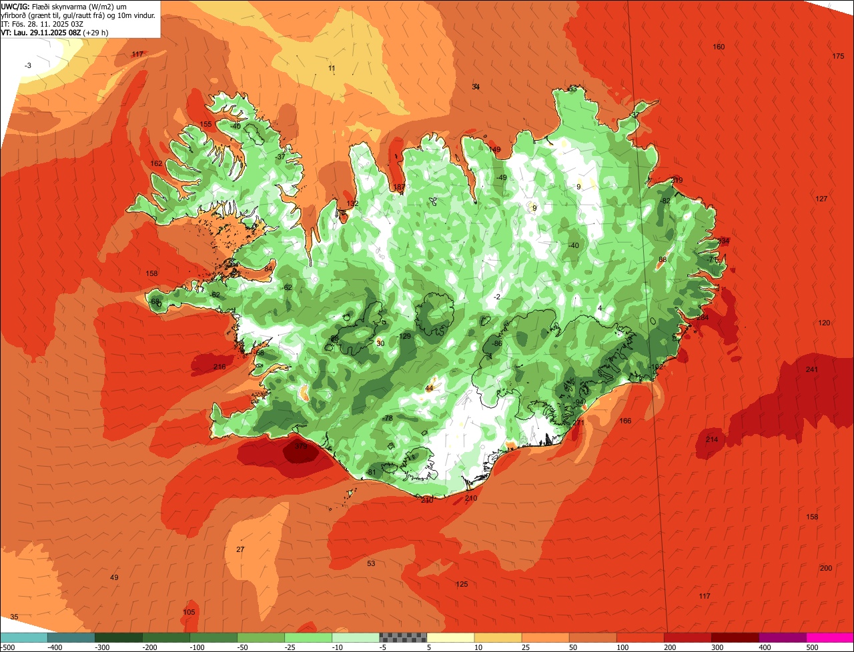Click the map value 88
Screen dimensions: 854x652
coord(663,259)
